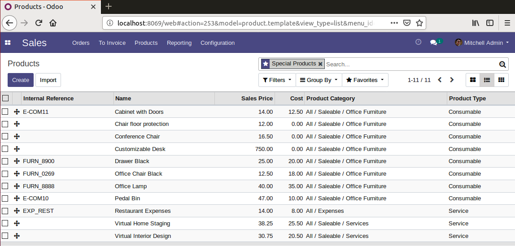This screenshot has width=515, height=246.
Task: Remove the Special Products filter tag
Action: 320,64
